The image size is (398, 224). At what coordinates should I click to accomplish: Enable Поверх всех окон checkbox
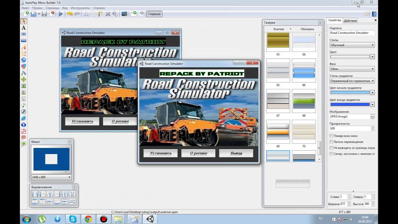(331, 136)
